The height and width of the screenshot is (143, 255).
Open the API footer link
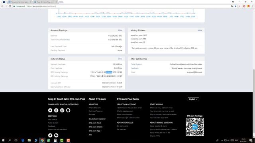coord(90,135)
